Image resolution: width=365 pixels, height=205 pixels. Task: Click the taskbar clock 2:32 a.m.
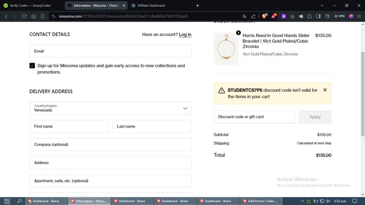[x=340, y=201]
